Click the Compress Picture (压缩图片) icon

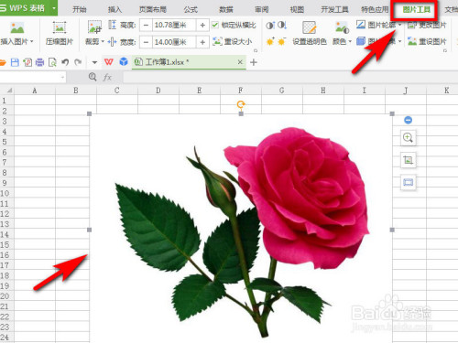[60, 27]
